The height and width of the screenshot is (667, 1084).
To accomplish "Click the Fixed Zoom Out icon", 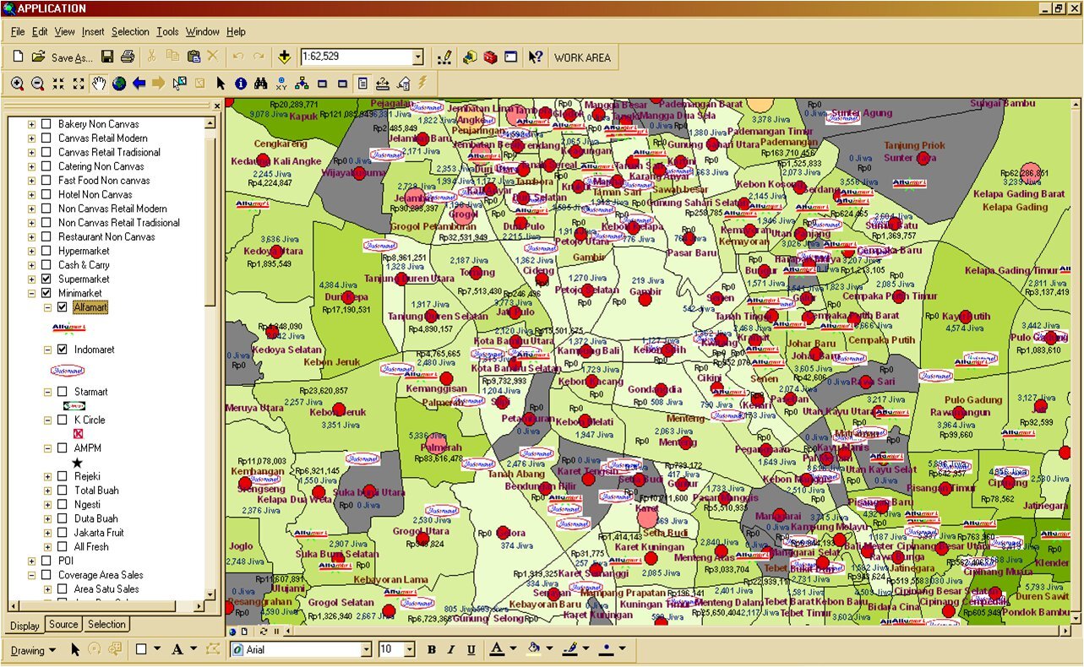I will pos(79,84).
